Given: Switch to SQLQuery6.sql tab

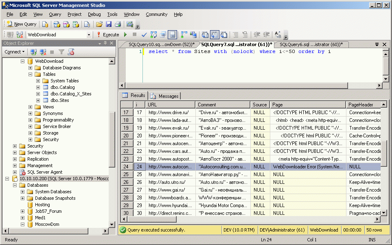Looking at the screenshot, I should 311,44.
